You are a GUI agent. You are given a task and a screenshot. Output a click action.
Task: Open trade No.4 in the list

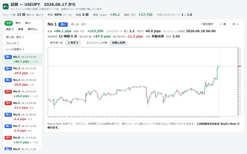23,94
